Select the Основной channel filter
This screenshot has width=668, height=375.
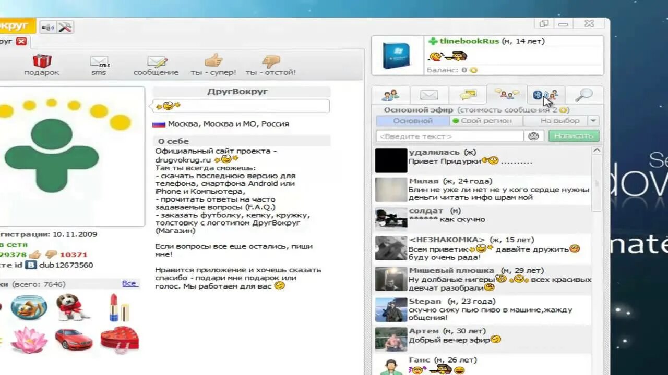pos(413,121)
